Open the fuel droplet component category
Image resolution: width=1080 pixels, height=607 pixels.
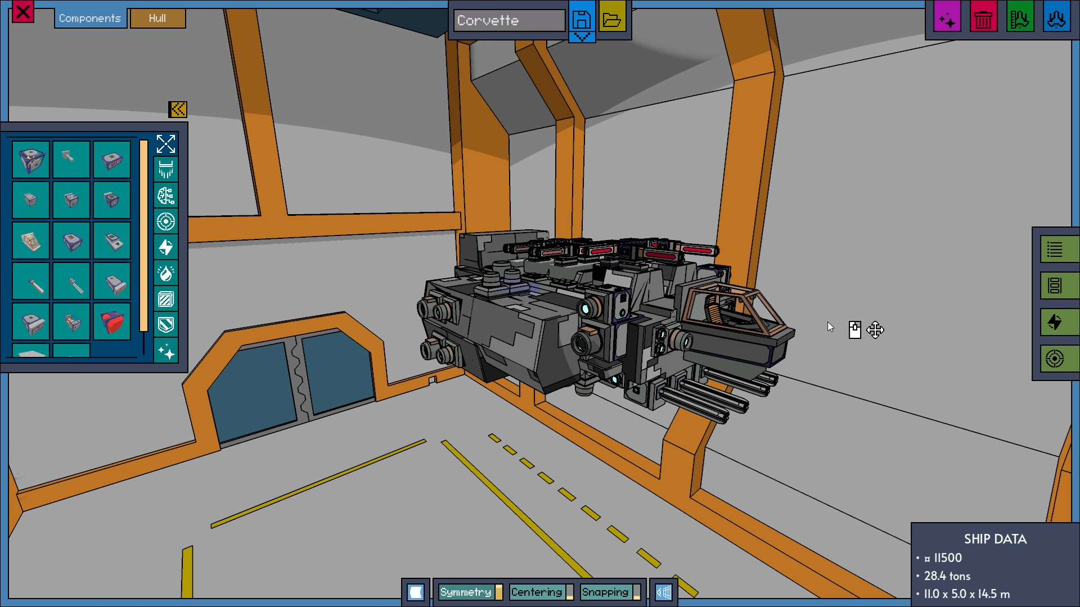166,273
